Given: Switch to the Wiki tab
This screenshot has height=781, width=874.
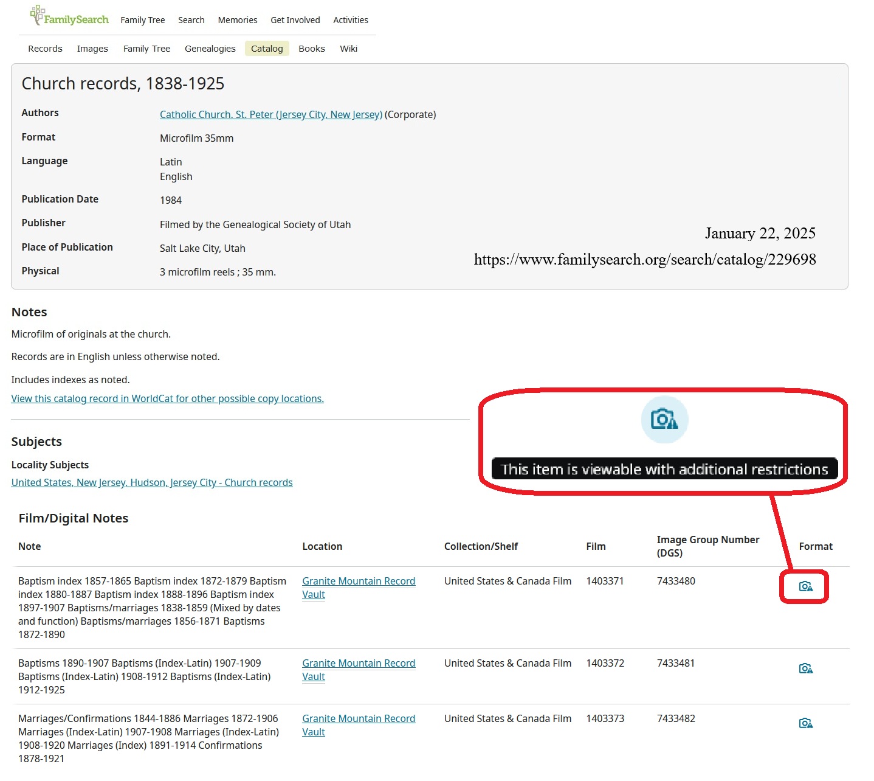Looking at the screenshot, I should [349, 49].
